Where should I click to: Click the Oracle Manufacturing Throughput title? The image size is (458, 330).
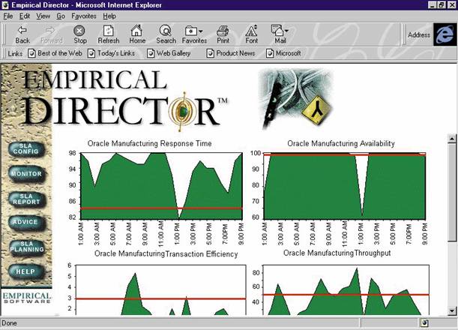pos(337,253)
